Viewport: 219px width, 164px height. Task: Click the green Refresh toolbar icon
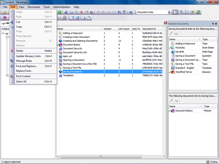198,12
